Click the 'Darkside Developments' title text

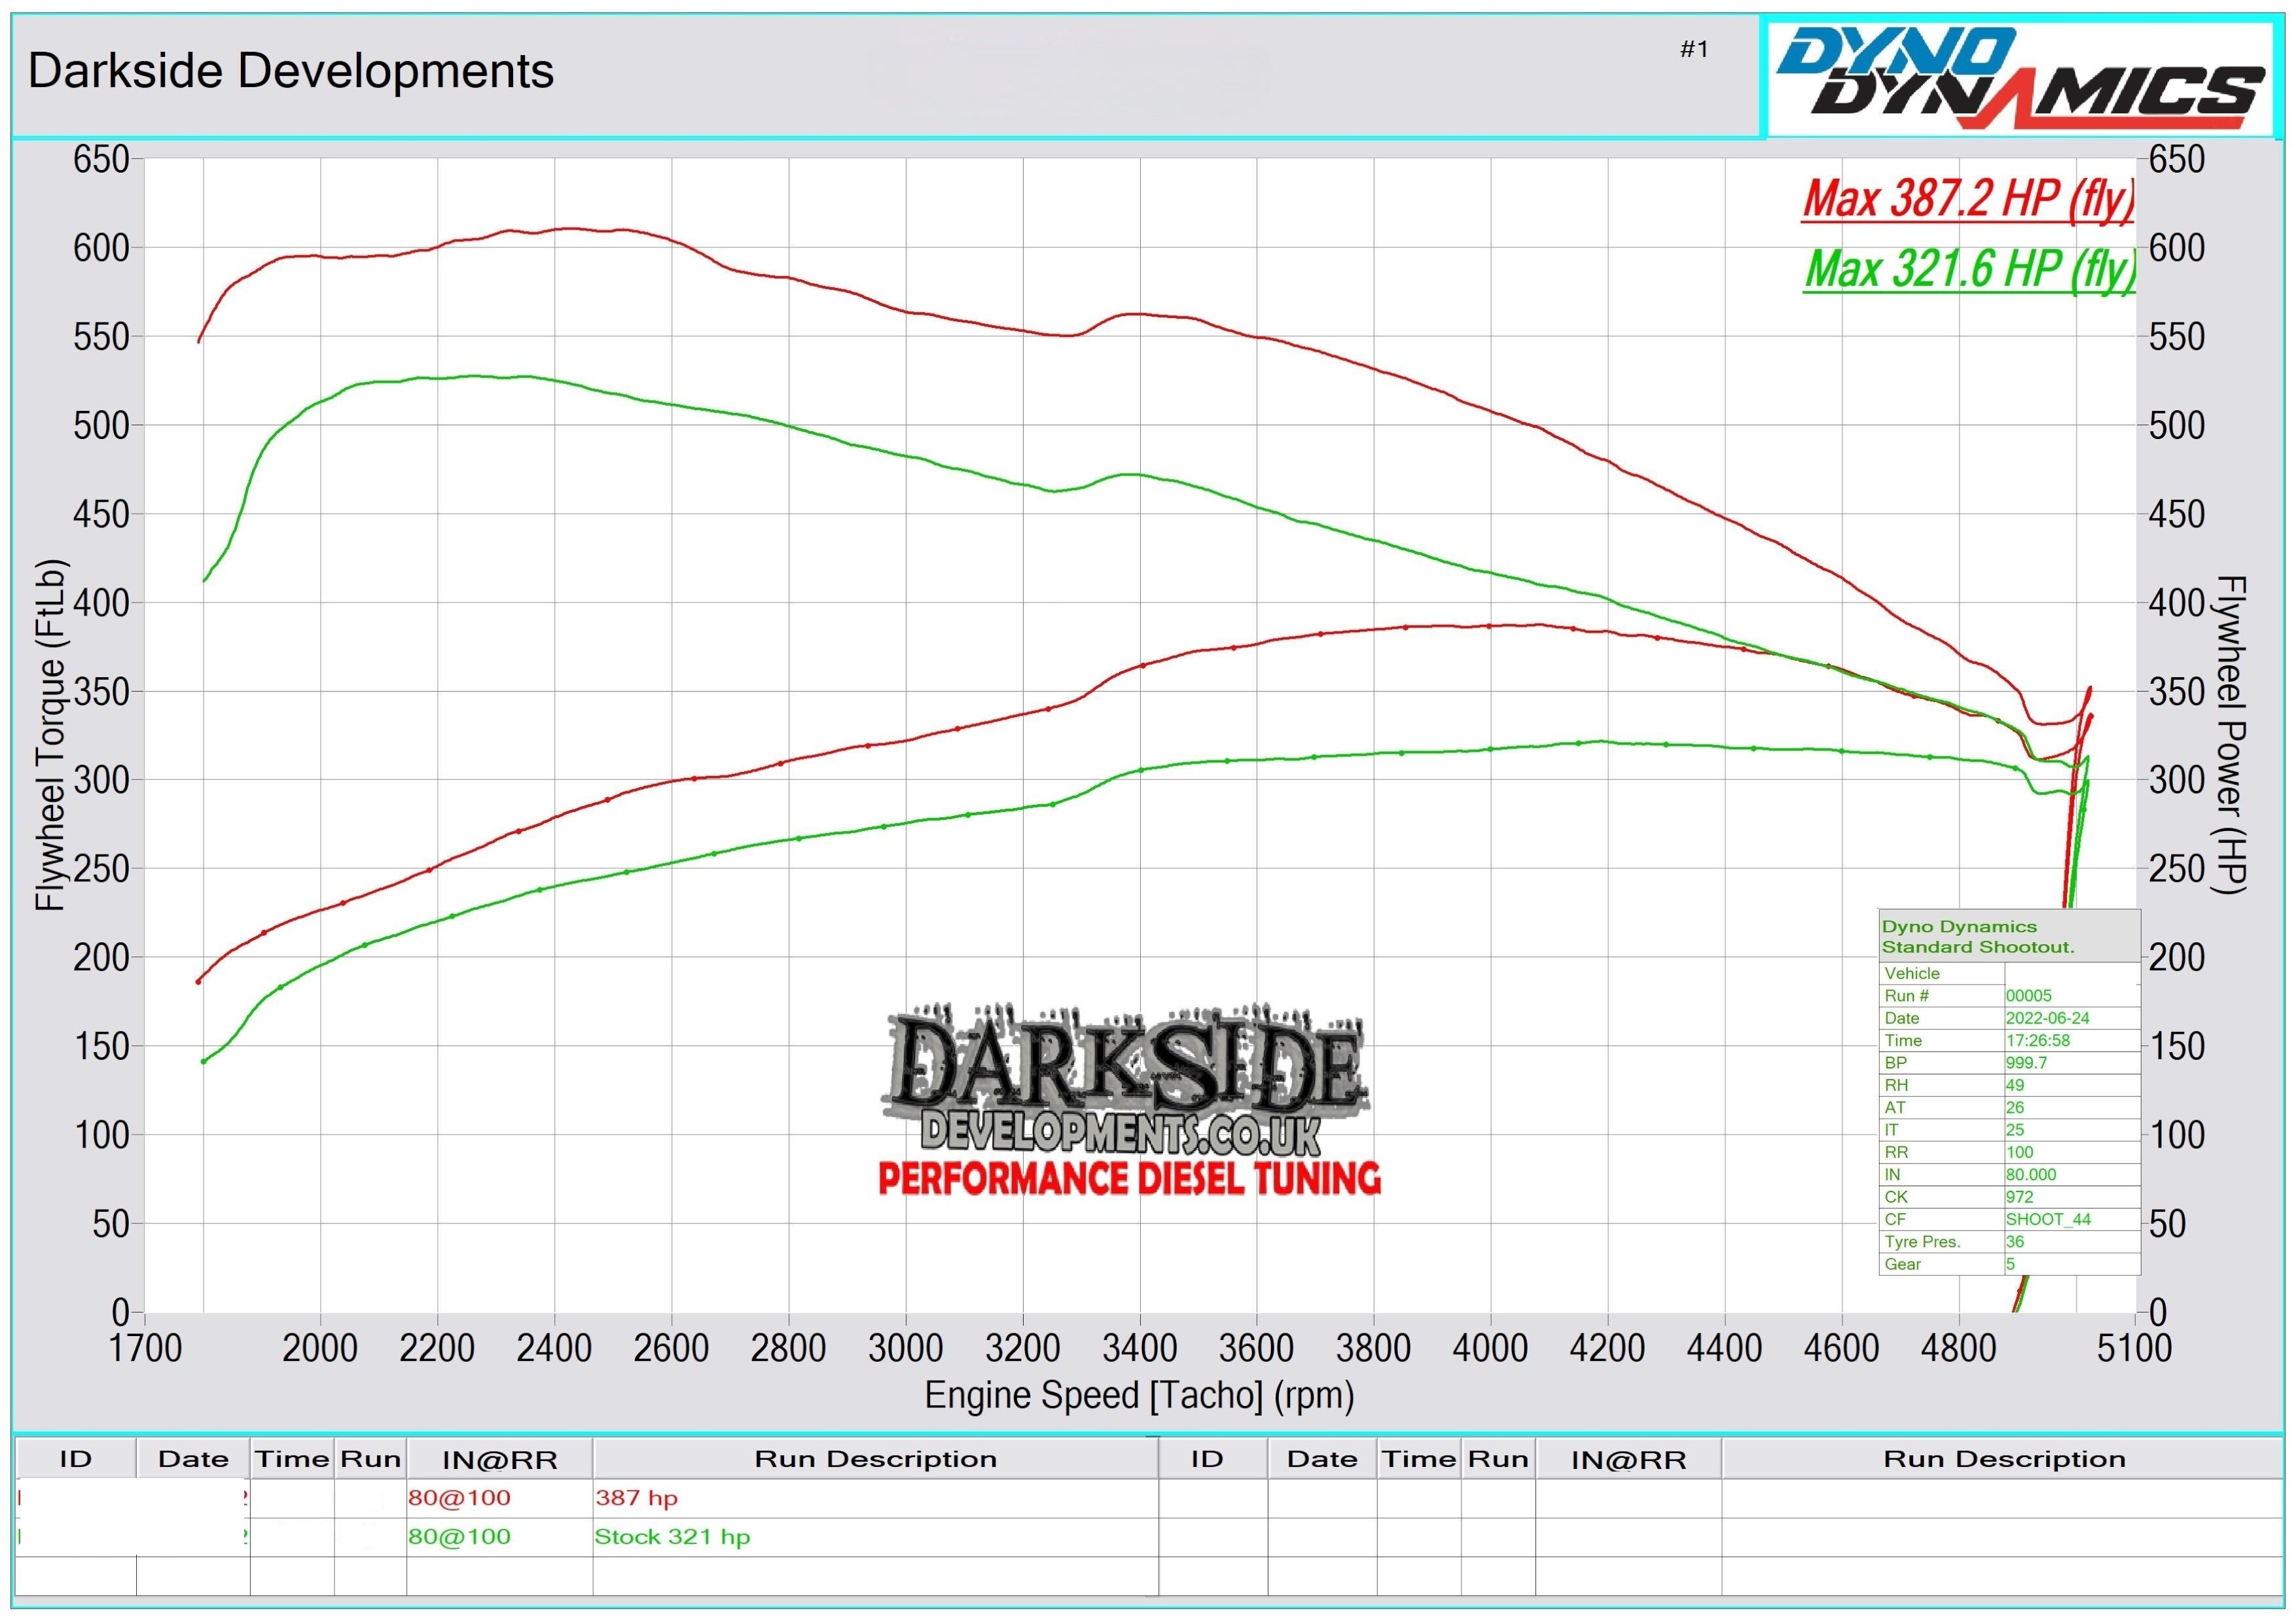pos(290,71)
